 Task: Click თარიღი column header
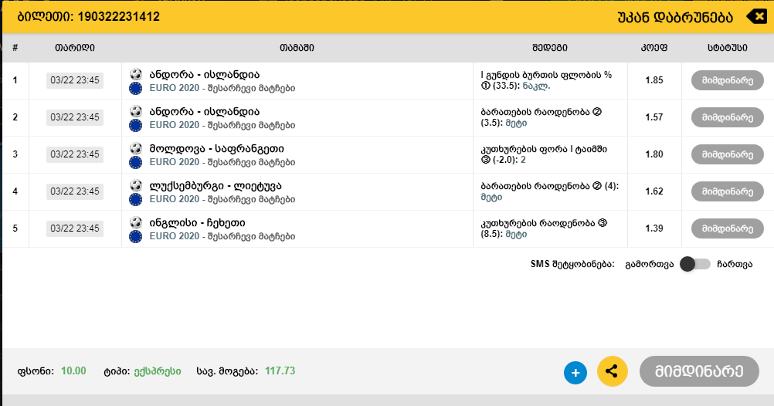tap(74, 48)
